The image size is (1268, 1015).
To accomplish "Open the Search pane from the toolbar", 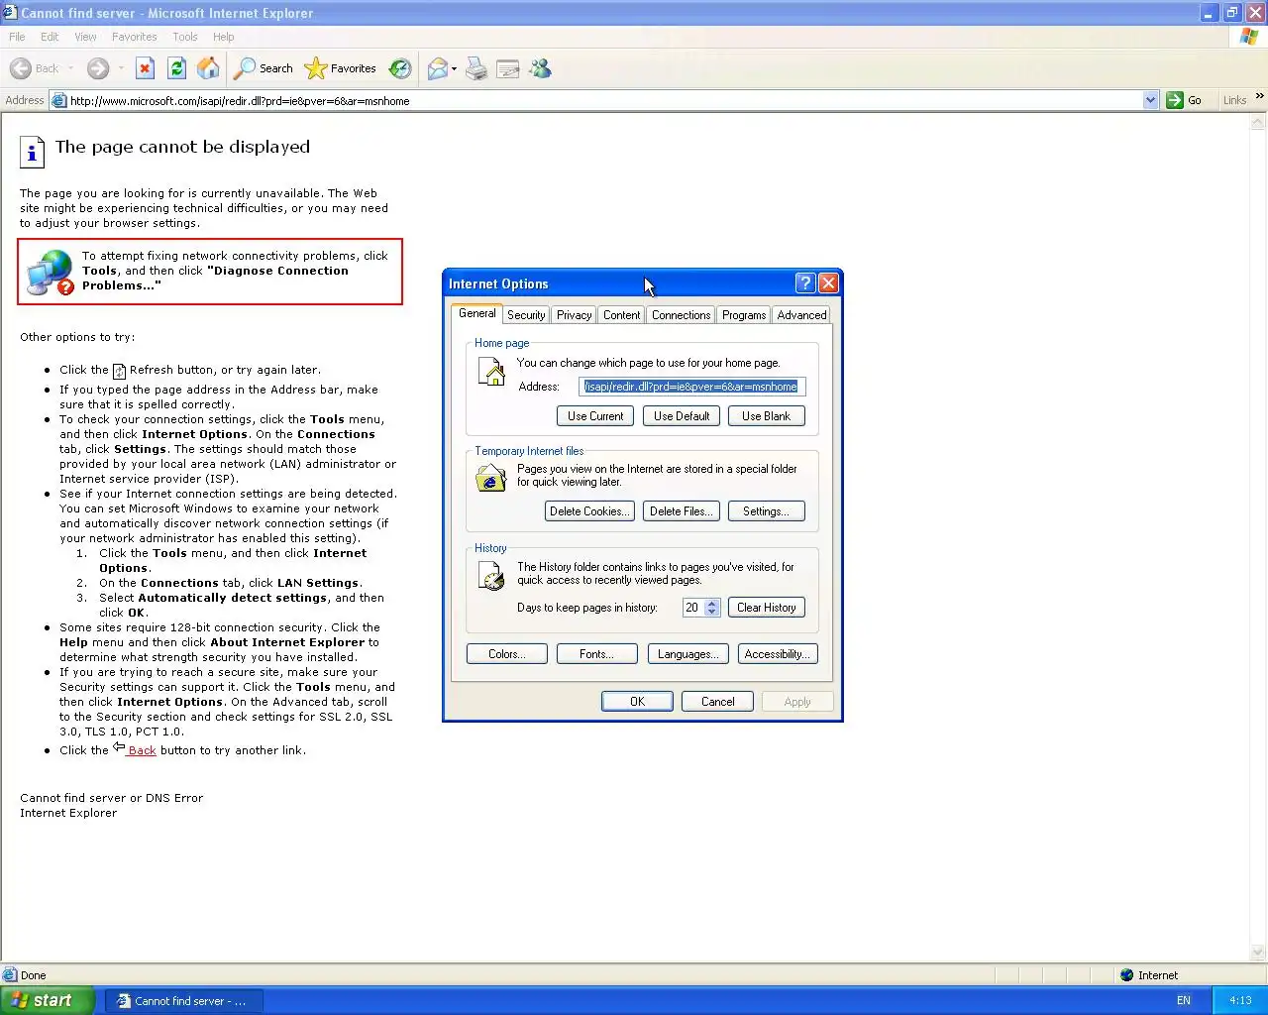I will [x=264, y=68].
